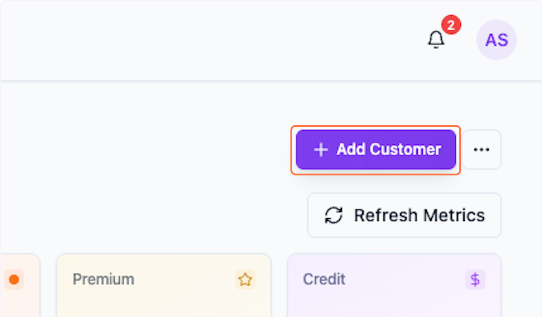This screenshot has height=317, width=542.
Task: Open the AS profile avatar menu
Action: click(496, 40)
